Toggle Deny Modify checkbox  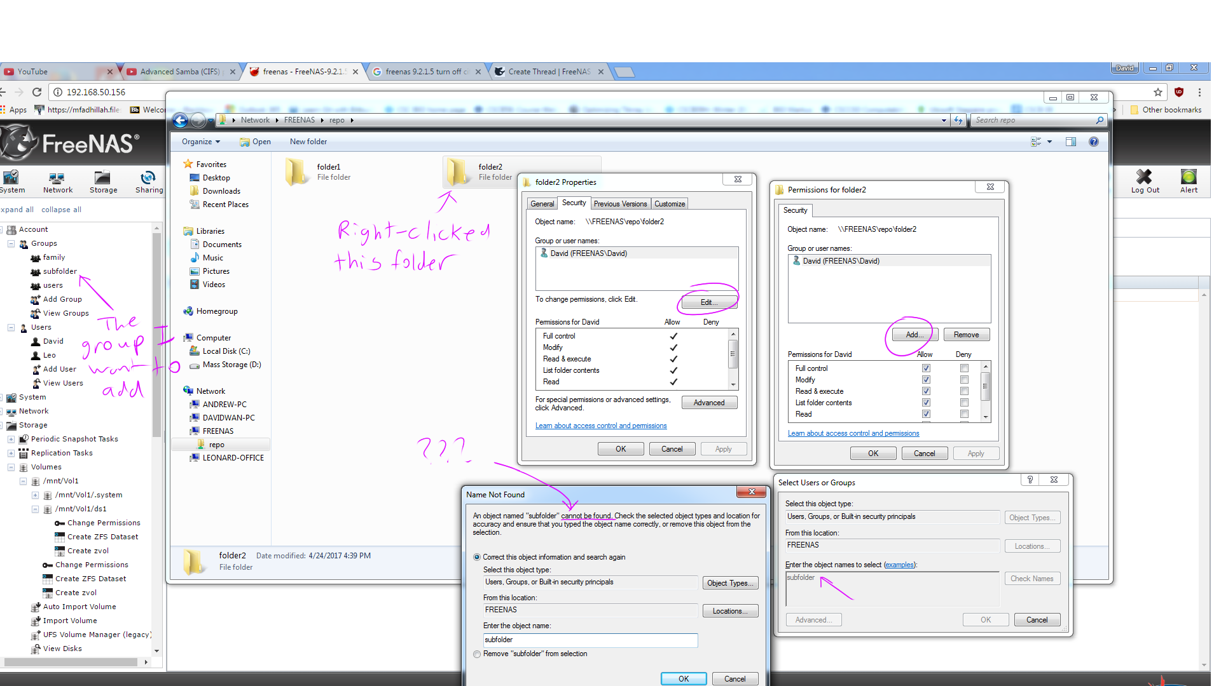(964, 380)
